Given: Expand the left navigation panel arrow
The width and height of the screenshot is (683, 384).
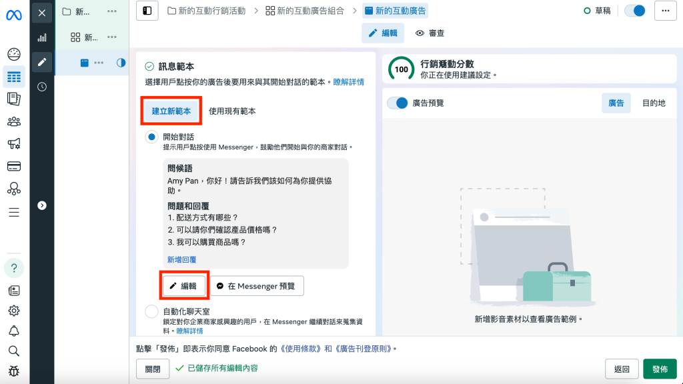Looking at the screenshot, I should click(42, 205).
